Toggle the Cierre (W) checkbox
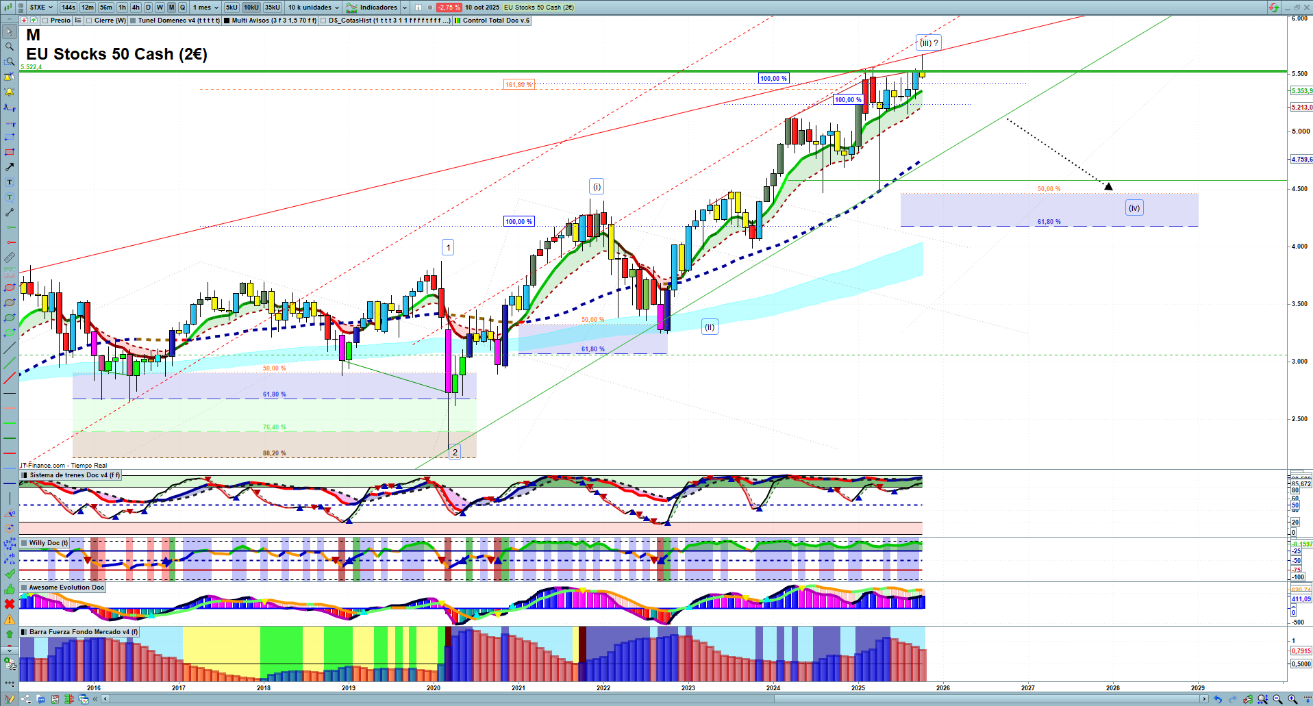This screenshot has width=1313, height=706. coord(89,21)
